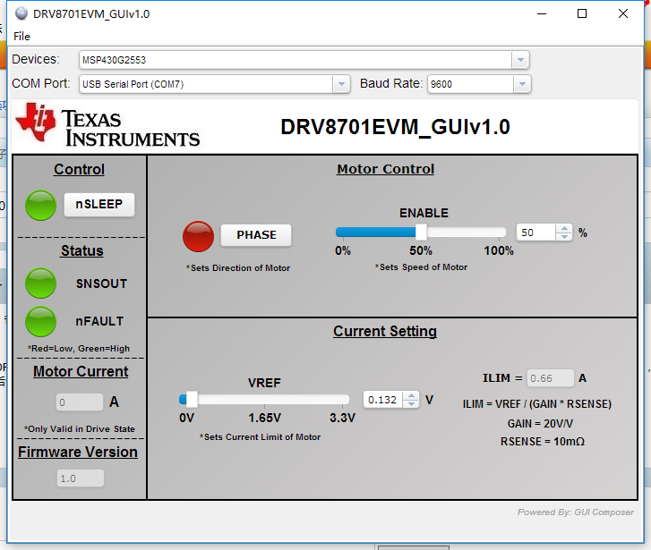Increase ENABLE percentage with up stepper arrow

[564, 229]
